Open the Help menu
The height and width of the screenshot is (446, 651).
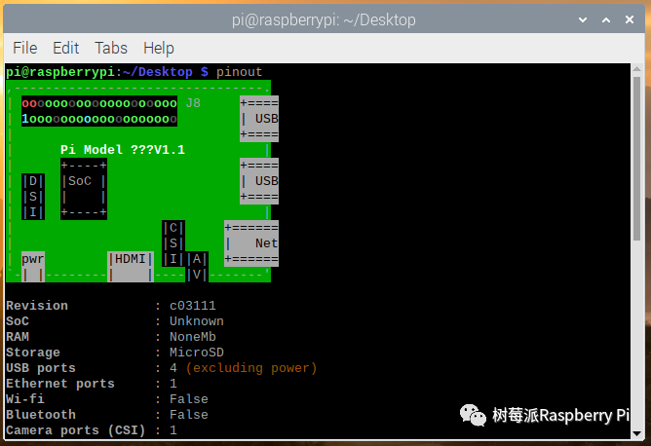coord(158,48)
